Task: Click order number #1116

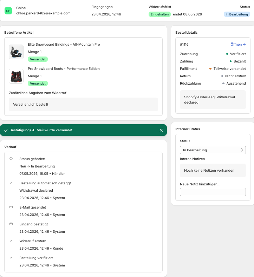Action: tap(184, 45)
